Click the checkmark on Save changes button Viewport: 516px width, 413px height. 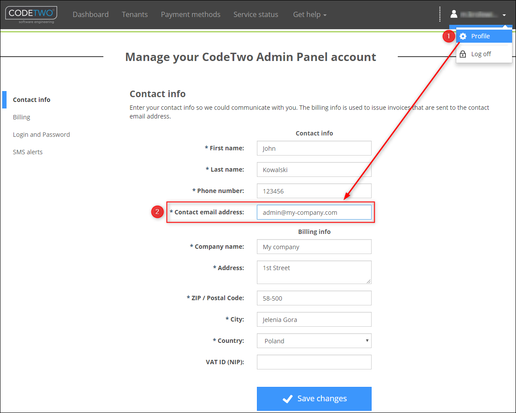coord(288,398)
